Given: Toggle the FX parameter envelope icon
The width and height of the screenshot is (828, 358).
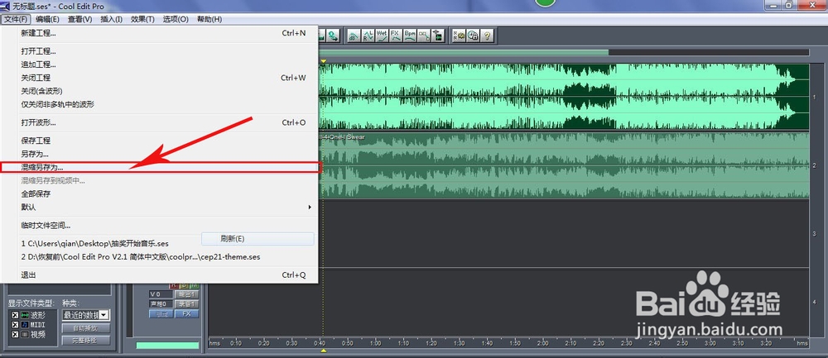Looking at the screenshot, I should point(396,36).
